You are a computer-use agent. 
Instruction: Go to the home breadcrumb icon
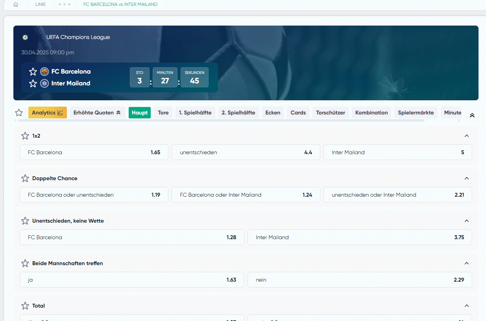click(16, 4)
